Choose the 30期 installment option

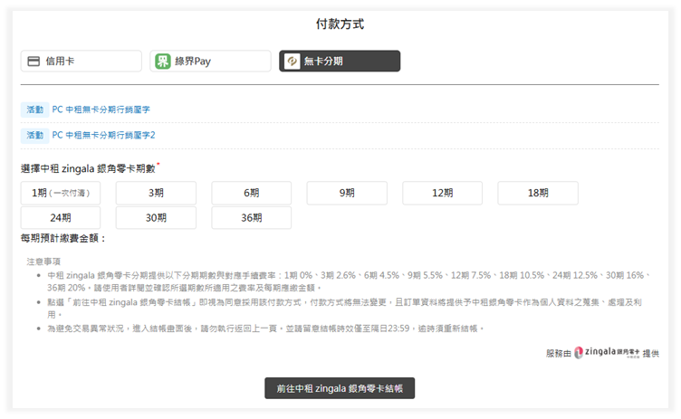(156, 217)
